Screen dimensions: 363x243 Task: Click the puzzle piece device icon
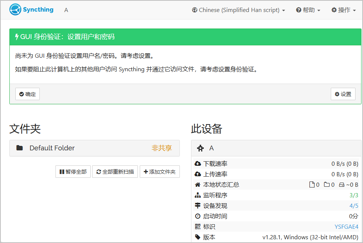[200, 148]
